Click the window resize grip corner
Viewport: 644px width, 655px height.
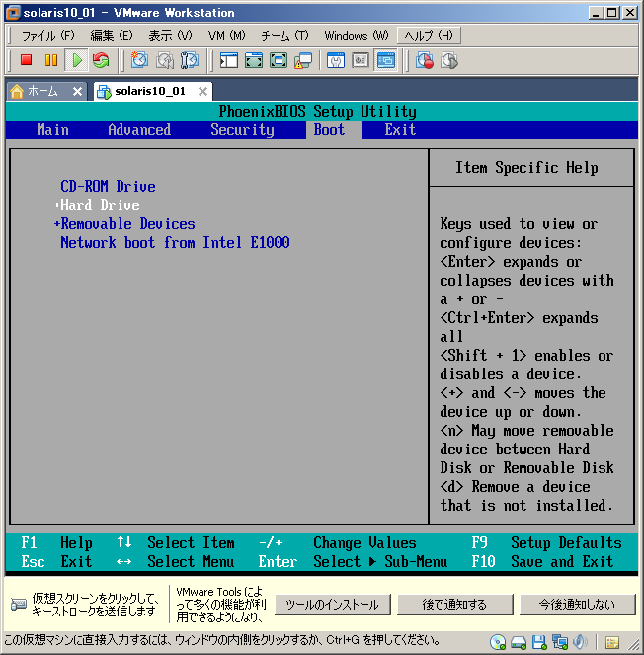click(x=634, y=644)
